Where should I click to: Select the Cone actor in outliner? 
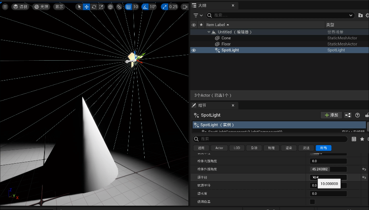[279, 38]
